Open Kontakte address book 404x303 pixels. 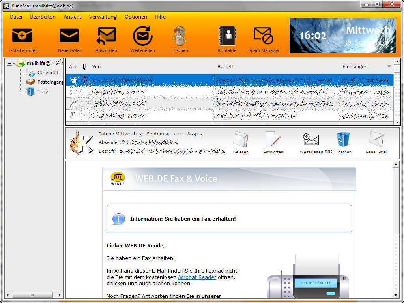(227, 36)
